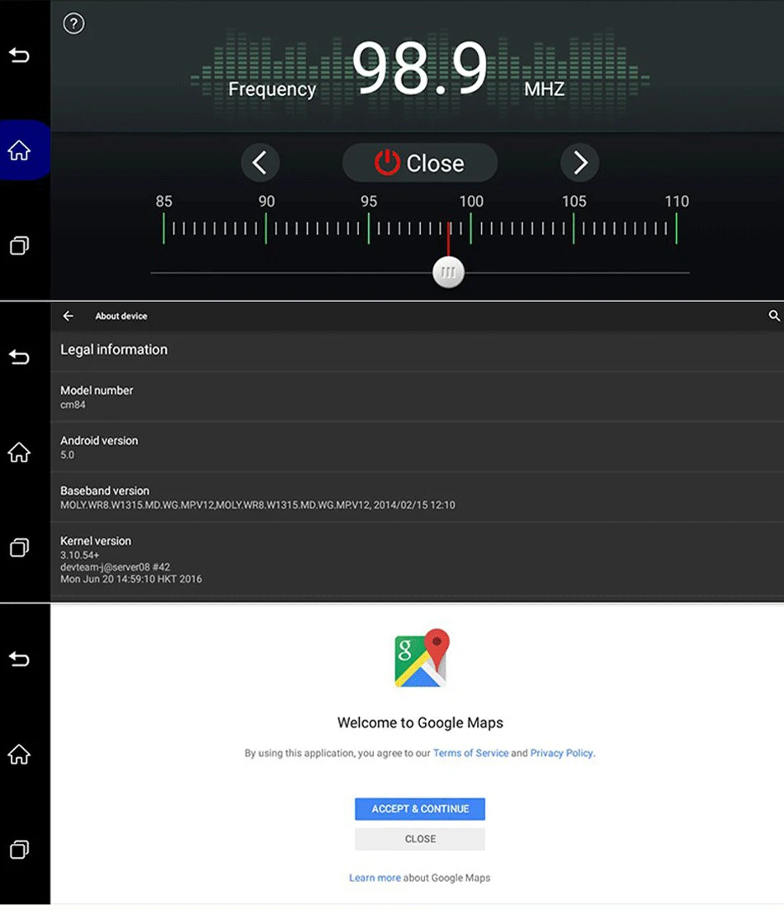Tap the back arrow beside the radio screen
Image resolution: width=784 pixels, height=910 pixels.
click(19, 55)
